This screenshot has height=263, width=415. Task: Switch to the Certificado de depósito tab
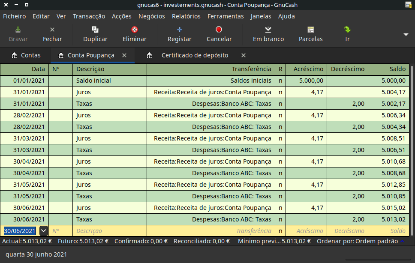coord(194,55)
